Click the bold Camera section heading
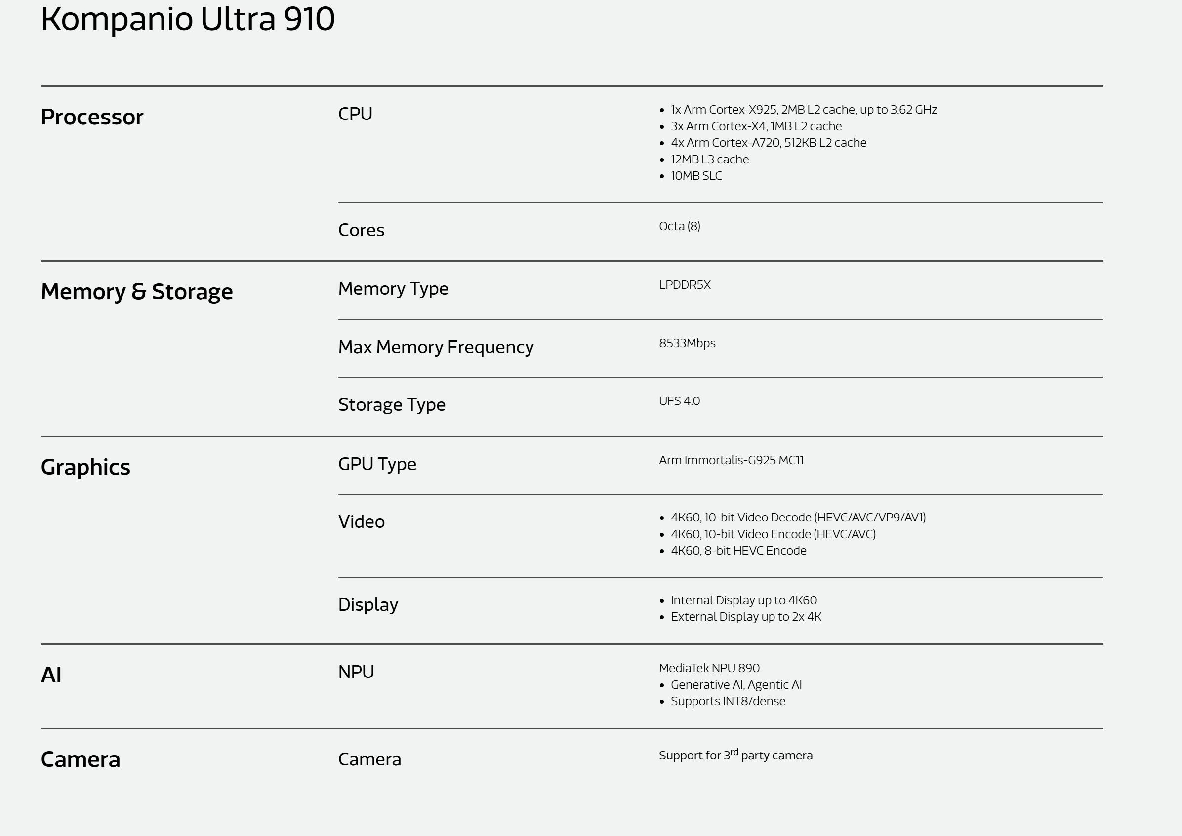 pyautogui.click(x=81, y=759)
